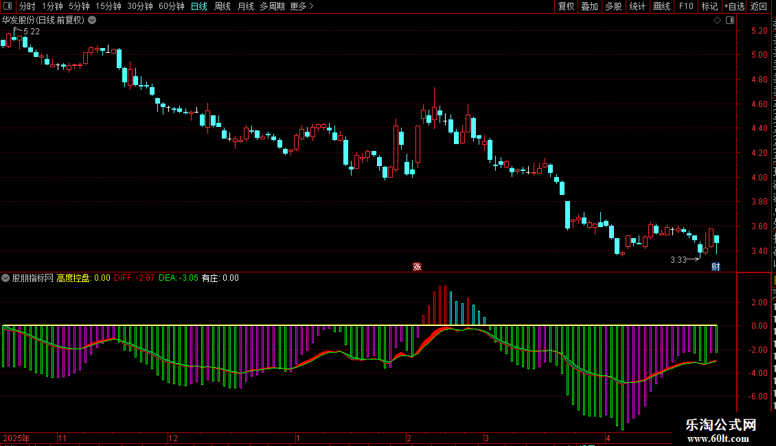Click the diamond icon above the price chart
The image size is (776, 446).
coord(717,21)
